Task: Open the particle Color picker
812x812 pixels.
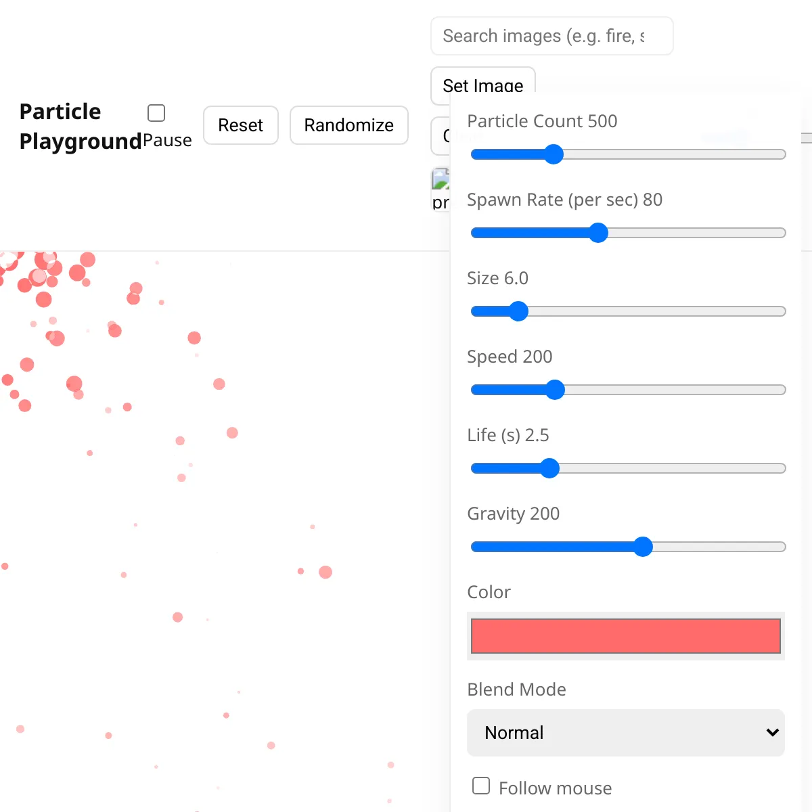Action: coord(625,636)
